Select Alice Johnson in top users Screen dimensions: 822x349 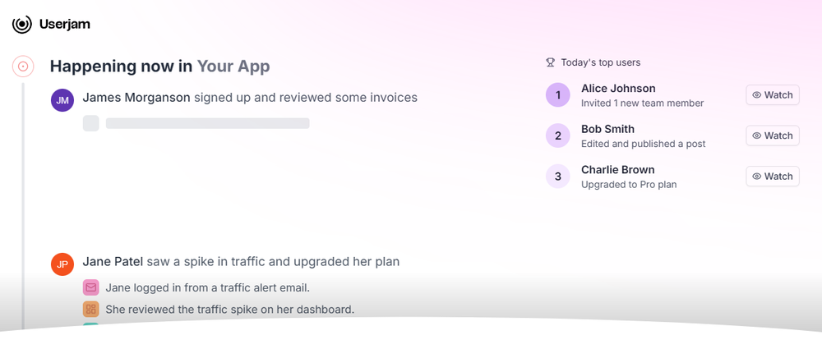point(618,89)
